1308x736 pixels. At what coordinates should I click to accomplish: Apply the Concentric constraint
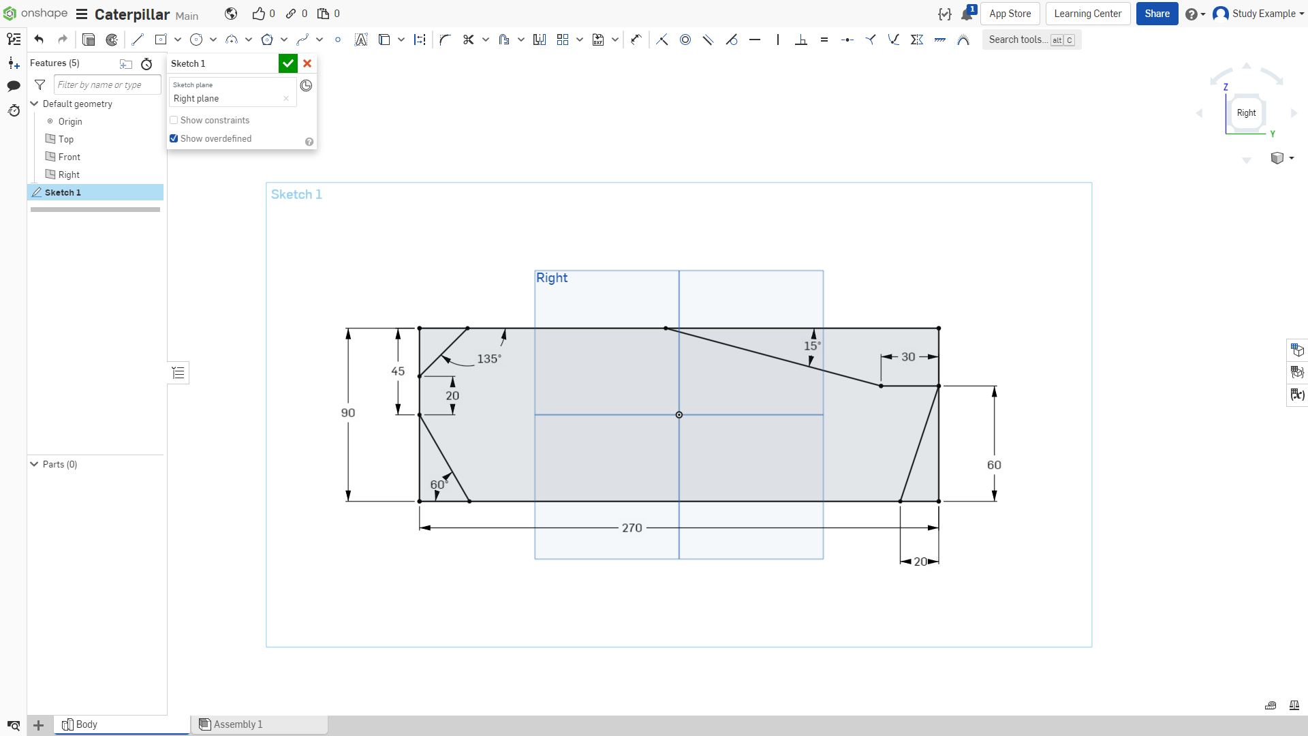[685, 40]
